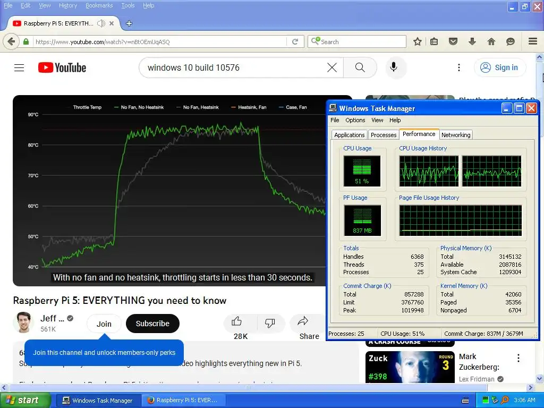Open the YouTube guide menu icon

pos(19,67)
